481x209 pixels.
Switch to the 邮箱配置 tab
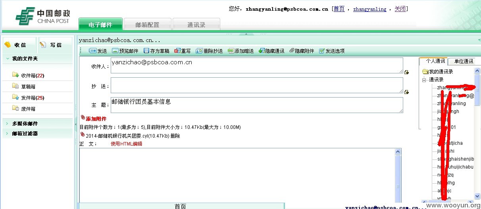pos(147,25)
